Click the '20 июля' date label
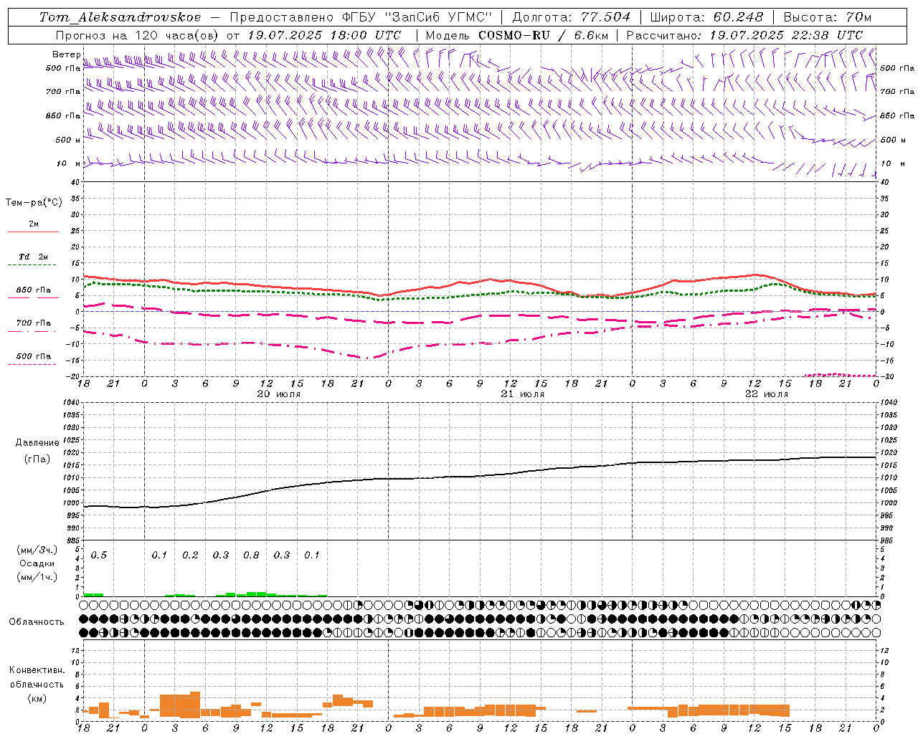 (279, 394)
